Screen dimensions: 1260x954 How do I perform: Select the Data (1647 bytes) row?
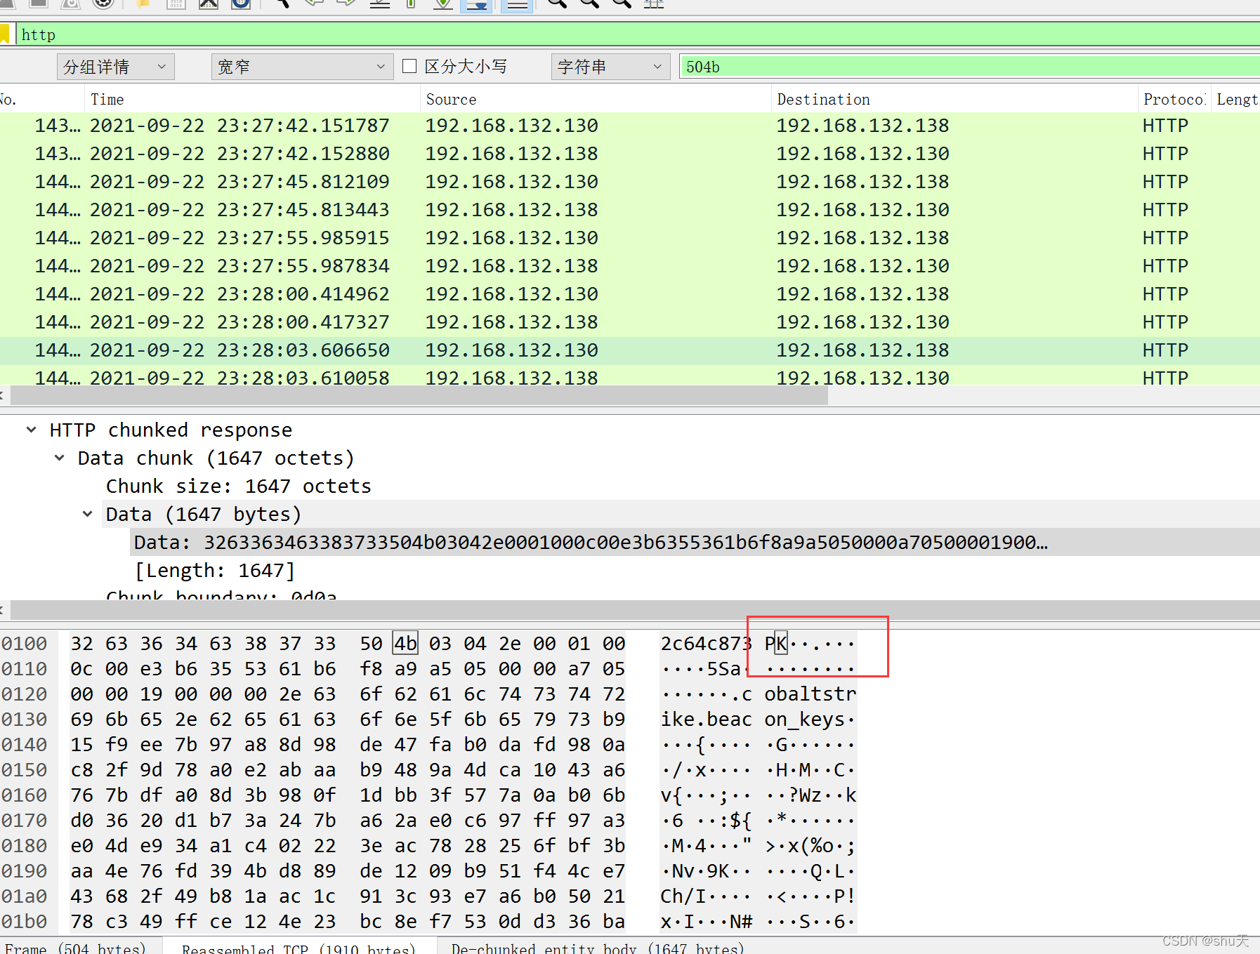point(204,514)
